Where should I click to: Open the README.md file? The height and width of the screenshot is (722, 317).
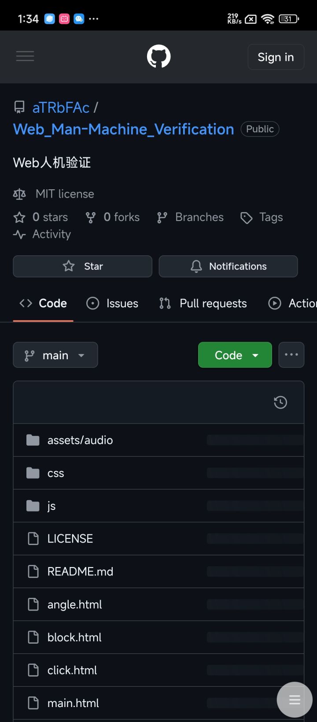click(x=80, y=571)
